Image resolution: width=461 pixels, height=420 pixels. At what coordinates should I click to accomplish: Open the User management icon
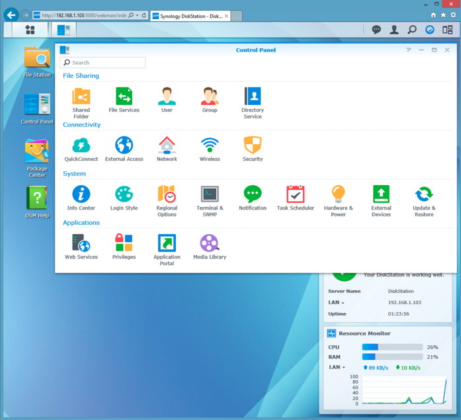click(167, 100)
